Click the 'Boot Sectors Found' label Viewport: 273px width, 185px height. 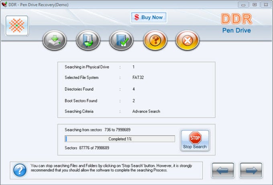point(81,101)
